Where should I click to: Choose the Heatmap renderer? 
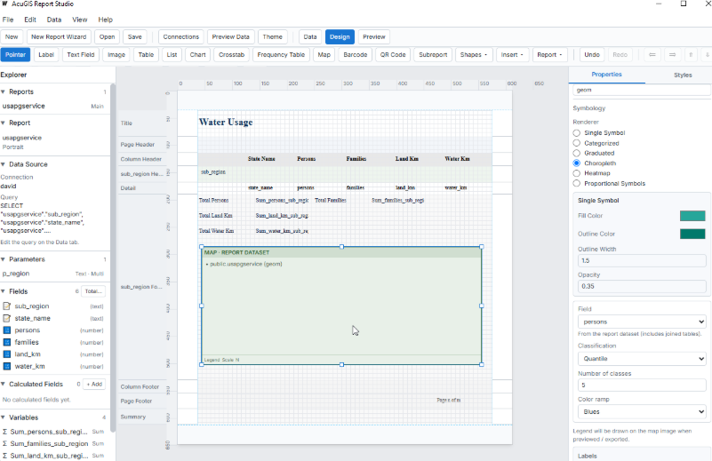click(577, 173)
